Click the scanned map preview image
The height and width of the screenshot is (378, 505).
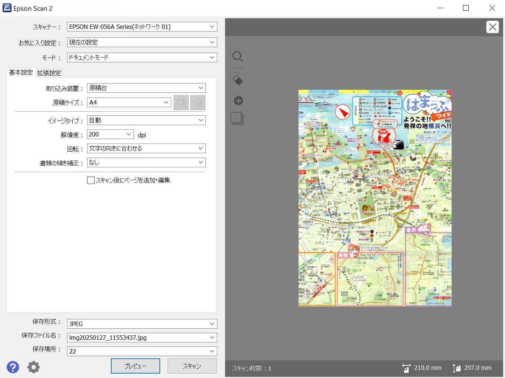click(x=374, y=198)
